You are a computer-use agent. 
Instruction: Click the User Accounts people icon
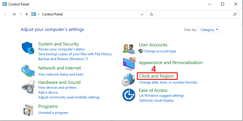click(x=129, y=48)
